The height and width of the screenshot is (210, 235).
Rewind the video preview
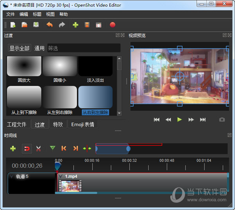click(168, 120)
